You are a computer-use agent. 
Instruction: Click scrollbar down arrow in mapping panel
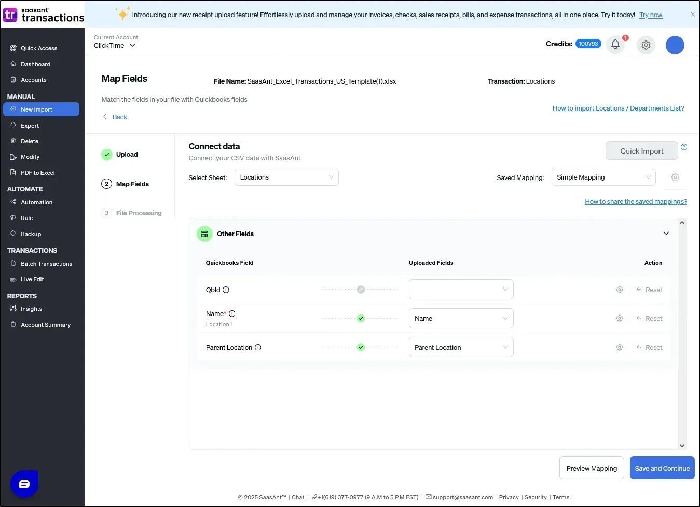(682, 446)
